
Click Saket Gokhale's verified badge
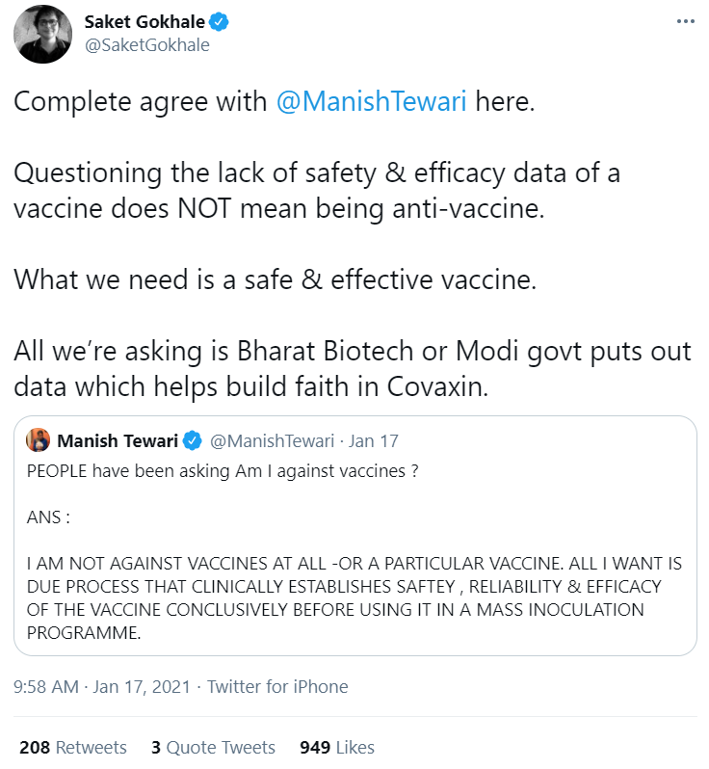[247, 22]
